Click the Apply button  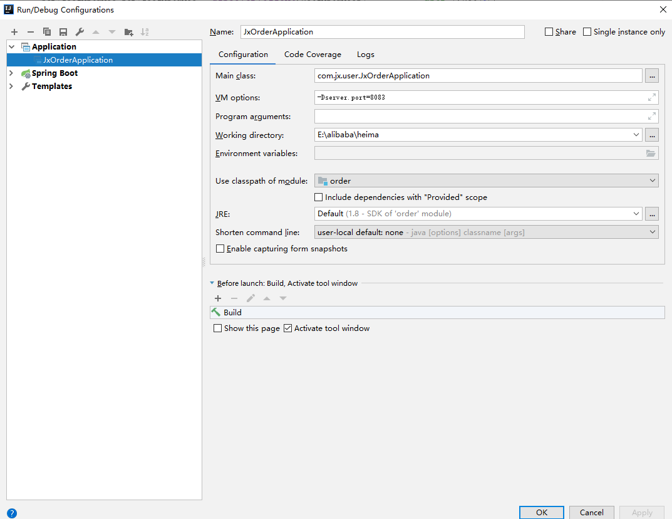(x=641, y=513)
